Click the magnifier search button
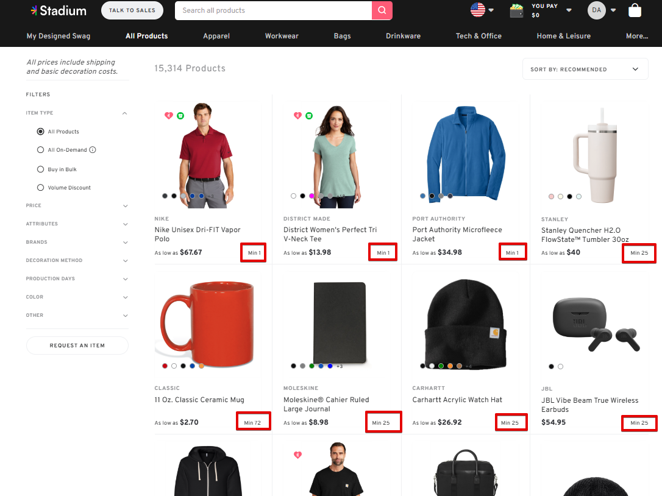This screenshot has height=496, width=662. click(382, 10)
